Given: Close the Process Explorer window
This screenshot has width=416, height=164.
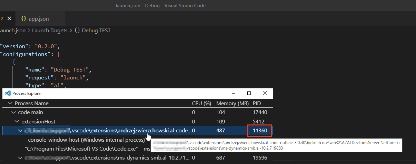Looking at the screenshot, I should (x=265, y=93).
